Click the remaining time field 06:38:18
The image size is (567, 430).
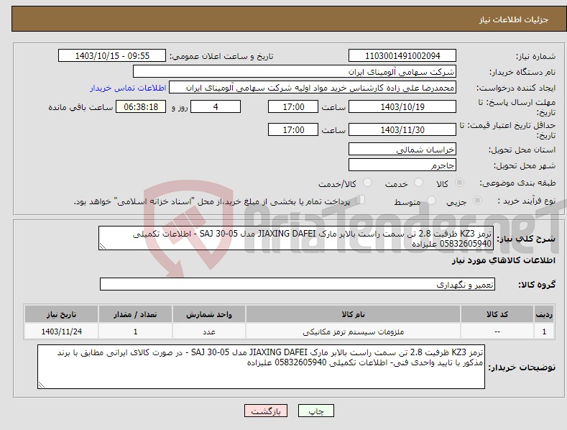(141, 106)
